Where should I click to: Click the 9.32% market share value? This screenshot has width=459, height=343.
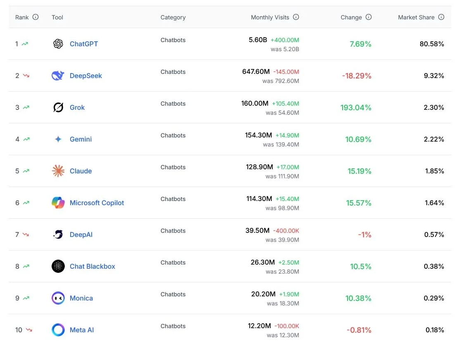(434, 76)
